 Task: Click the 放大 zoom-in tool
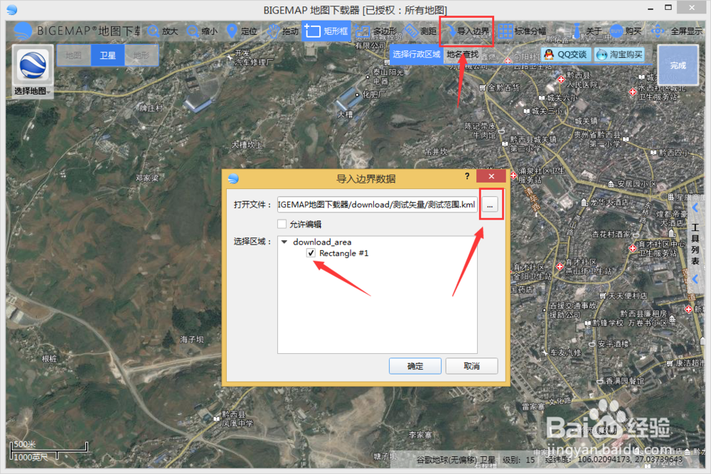click(162, 31)
